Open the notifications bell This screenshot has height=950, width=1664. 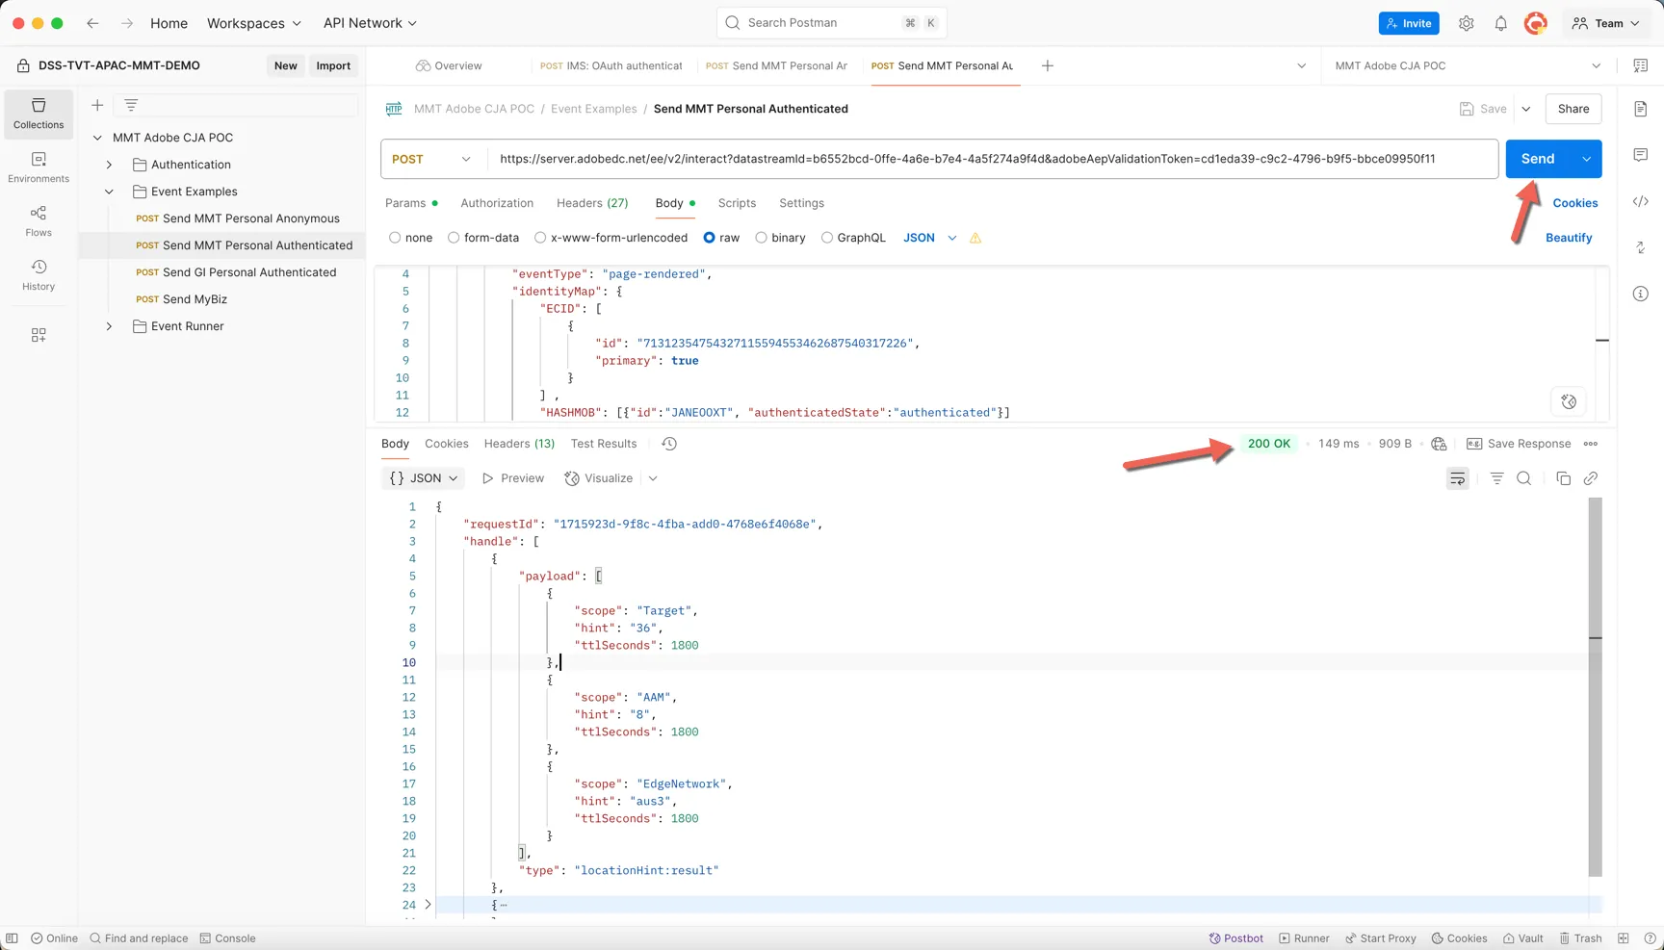[1500, 23]
